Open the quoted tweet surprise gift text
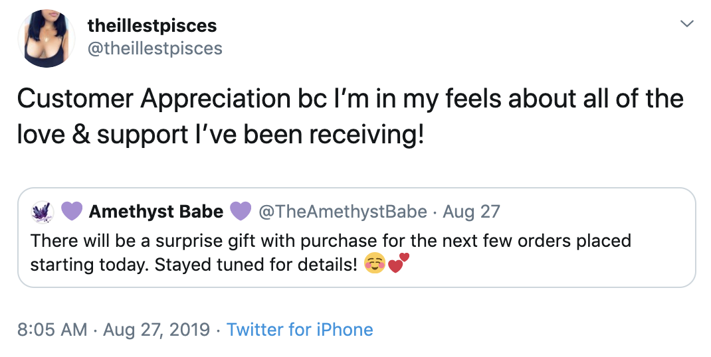Viewport: 711px width, 357px height. [330, 252]
